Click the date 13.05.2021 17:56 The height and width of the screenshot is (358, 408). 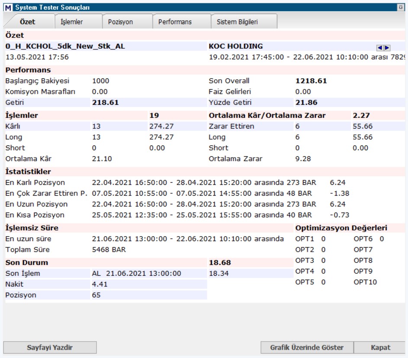point(37,57)
